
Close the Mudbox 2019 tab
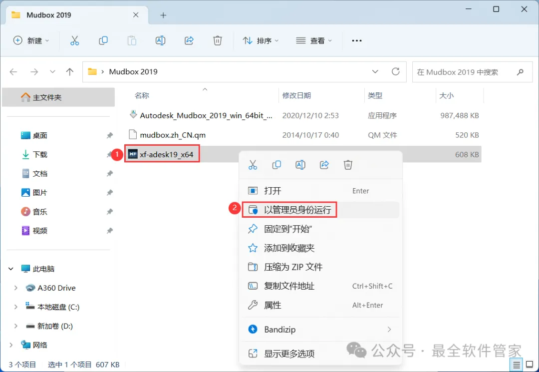point(136,15)
